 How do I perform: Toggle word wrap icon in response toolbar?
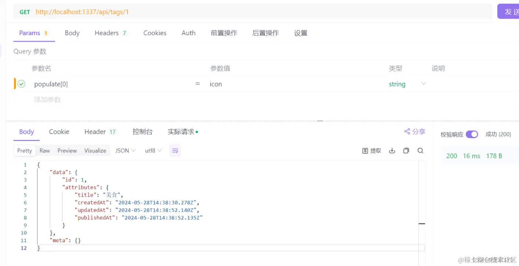click(x=175, y=151)
